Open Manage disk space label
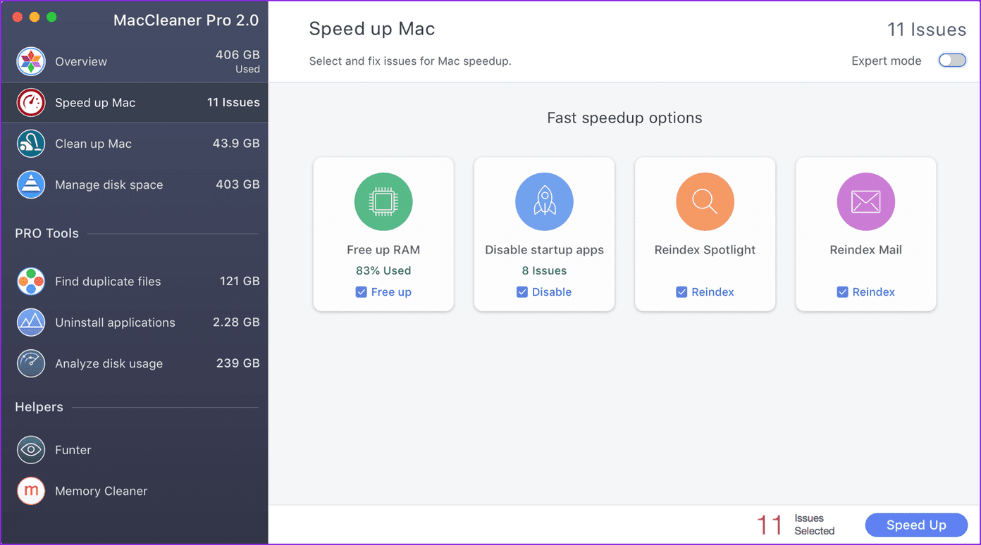This screenshot has height=545, width=981. (109, 185)
